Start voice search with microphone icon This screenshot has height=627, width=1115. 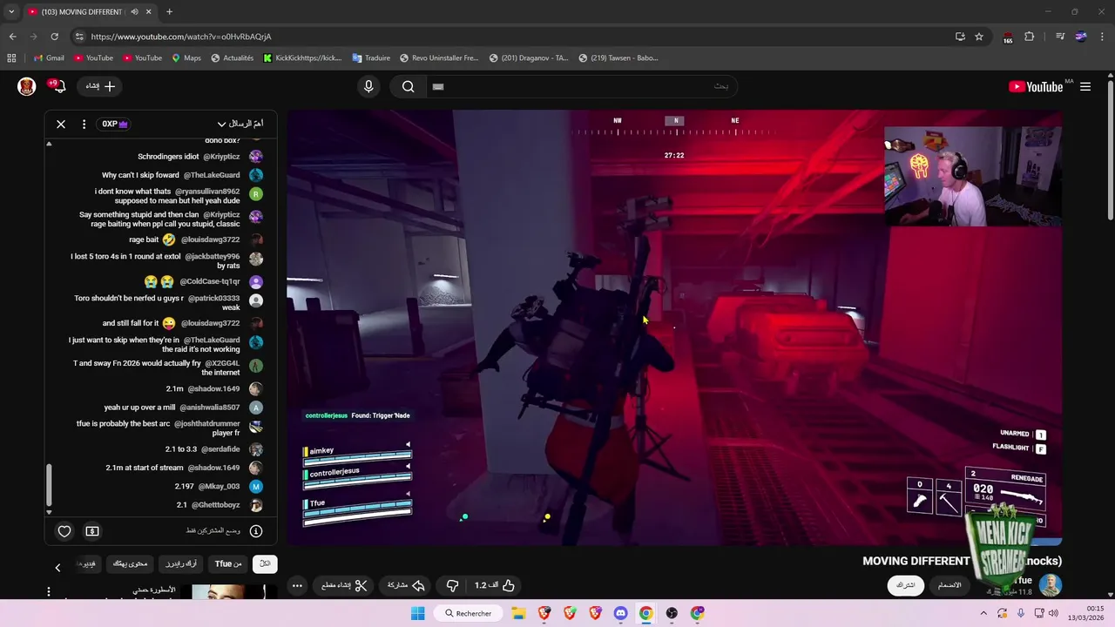[x=368, y=86]
